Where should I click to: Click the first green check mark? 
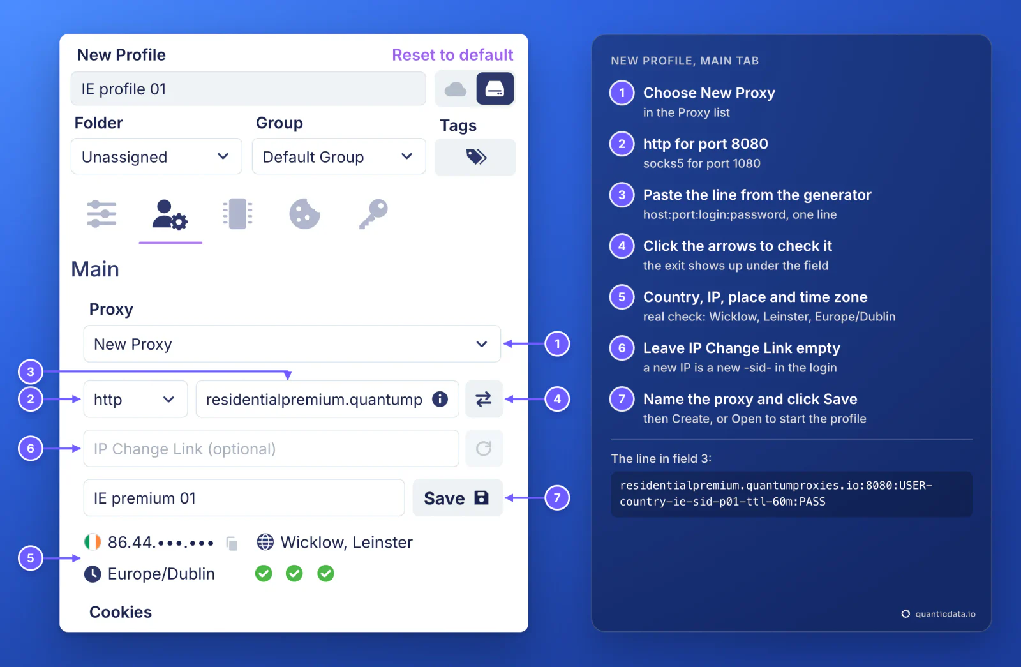(x=264, y=574)
